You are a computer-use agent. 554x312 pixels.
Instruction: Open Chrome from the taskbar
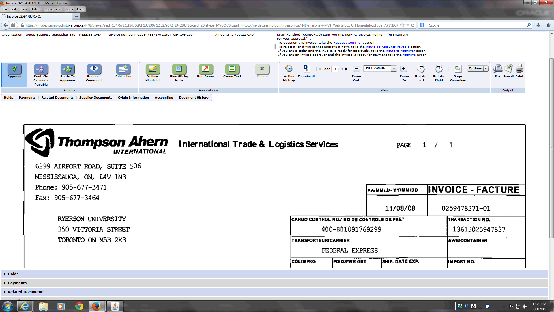pyautogui.click(x=79, y=306)
